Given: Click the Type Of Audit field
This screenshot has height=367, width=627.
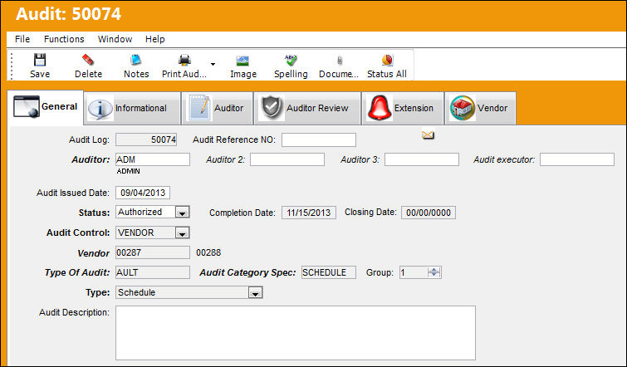Looking at the screenshot, I should pos(153,272).
